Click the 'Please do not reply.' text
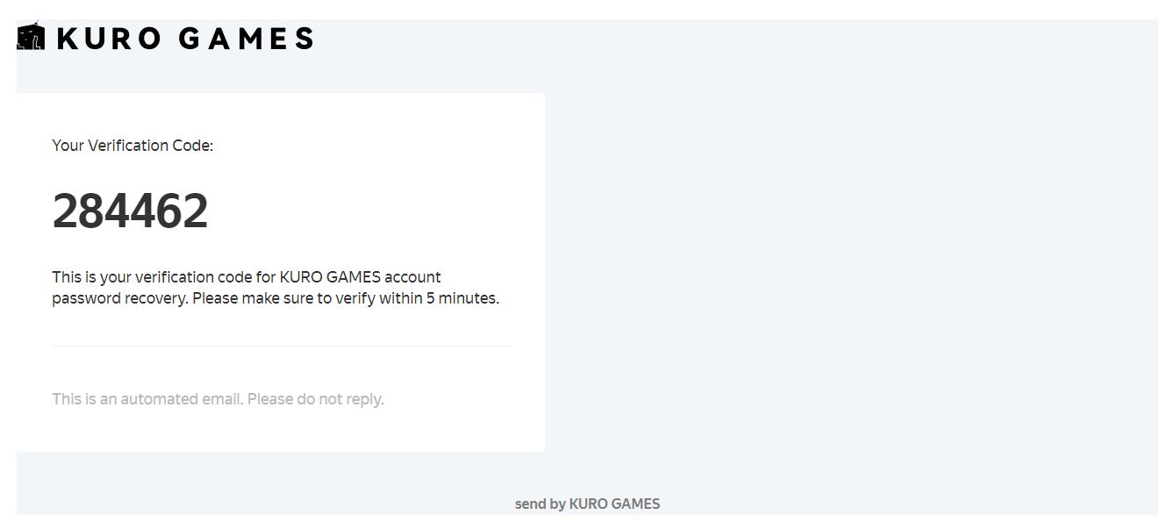The image size is (1168, 529). [316, 399]
